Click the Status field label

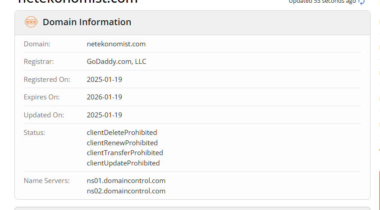point(34,132)
